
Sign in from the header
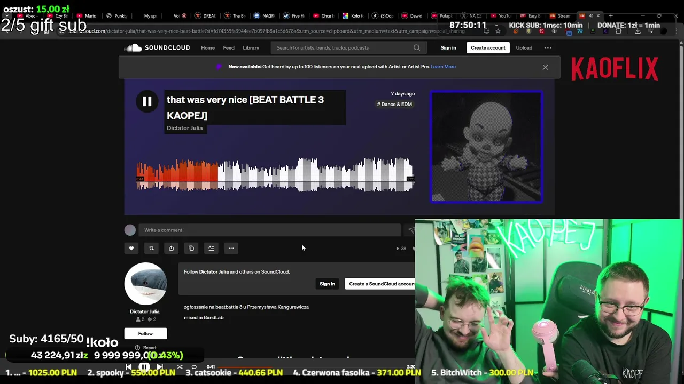(x=448, y=47)
